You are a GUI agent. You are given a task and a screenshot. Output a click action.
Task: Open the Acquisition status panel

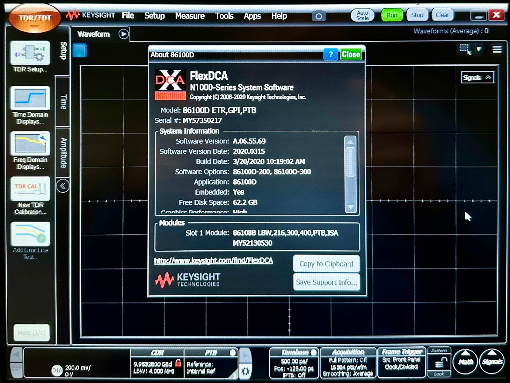click(x=348, y=363)
